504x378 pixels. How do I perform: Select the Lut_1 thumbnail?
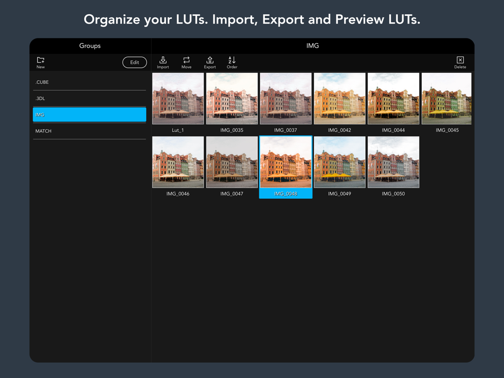(x=178, y=98)
